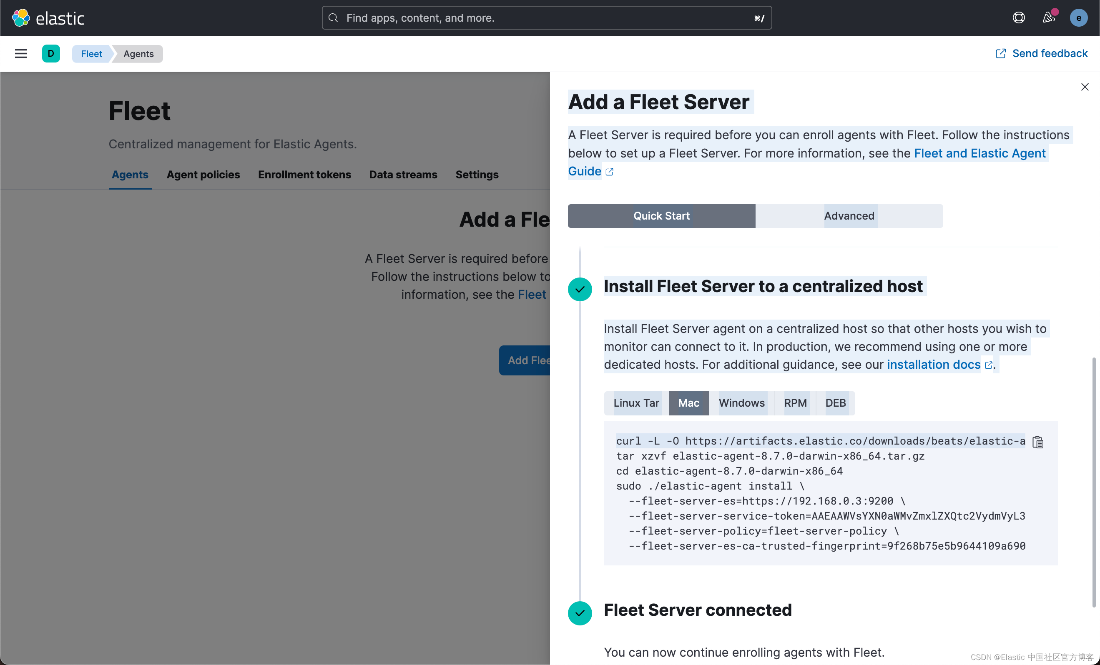
Task: Select the RPM installation option
Action: 796,402
